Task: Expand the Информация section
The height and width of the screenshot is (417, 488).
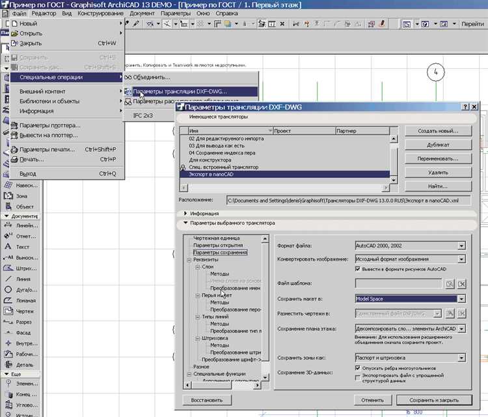Action: pos(185,214)
